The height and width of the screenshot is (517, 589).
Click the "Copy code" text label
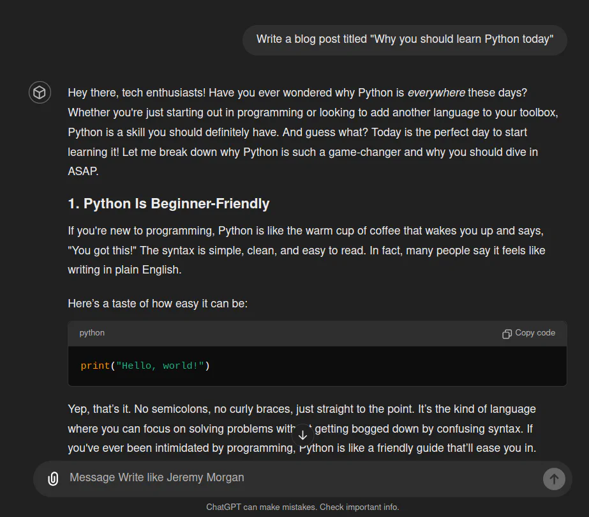(535, 332)
